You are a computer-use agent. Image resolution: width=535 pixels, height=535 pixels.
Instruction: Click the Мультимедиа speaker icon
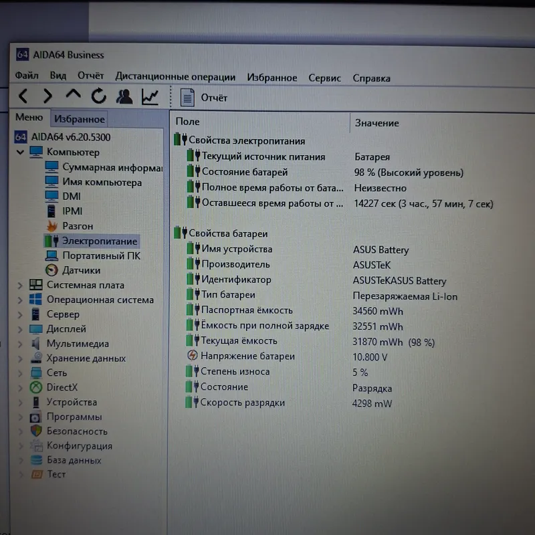(x=35, y=343)
